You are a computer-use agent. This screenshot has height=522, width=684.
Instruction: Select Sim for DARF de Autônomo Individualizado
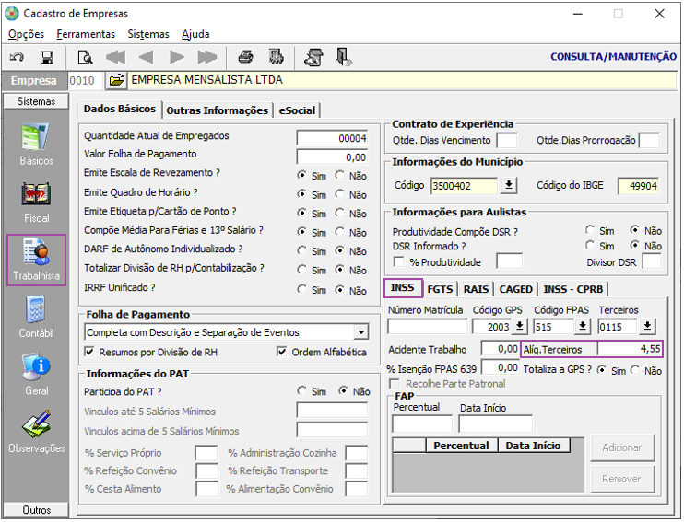[x=301, y=250]
